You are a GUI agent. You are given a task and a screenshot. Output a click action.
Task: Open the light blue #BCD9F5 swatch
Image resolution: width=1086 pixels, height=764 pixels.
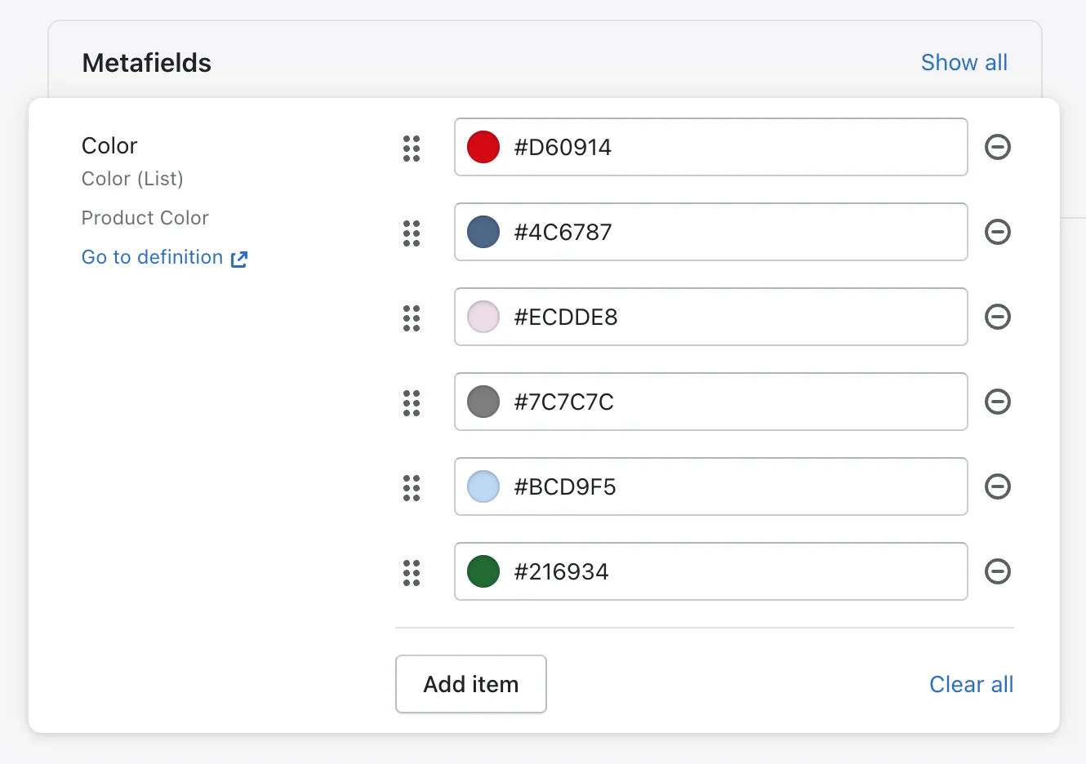(483, 486)
